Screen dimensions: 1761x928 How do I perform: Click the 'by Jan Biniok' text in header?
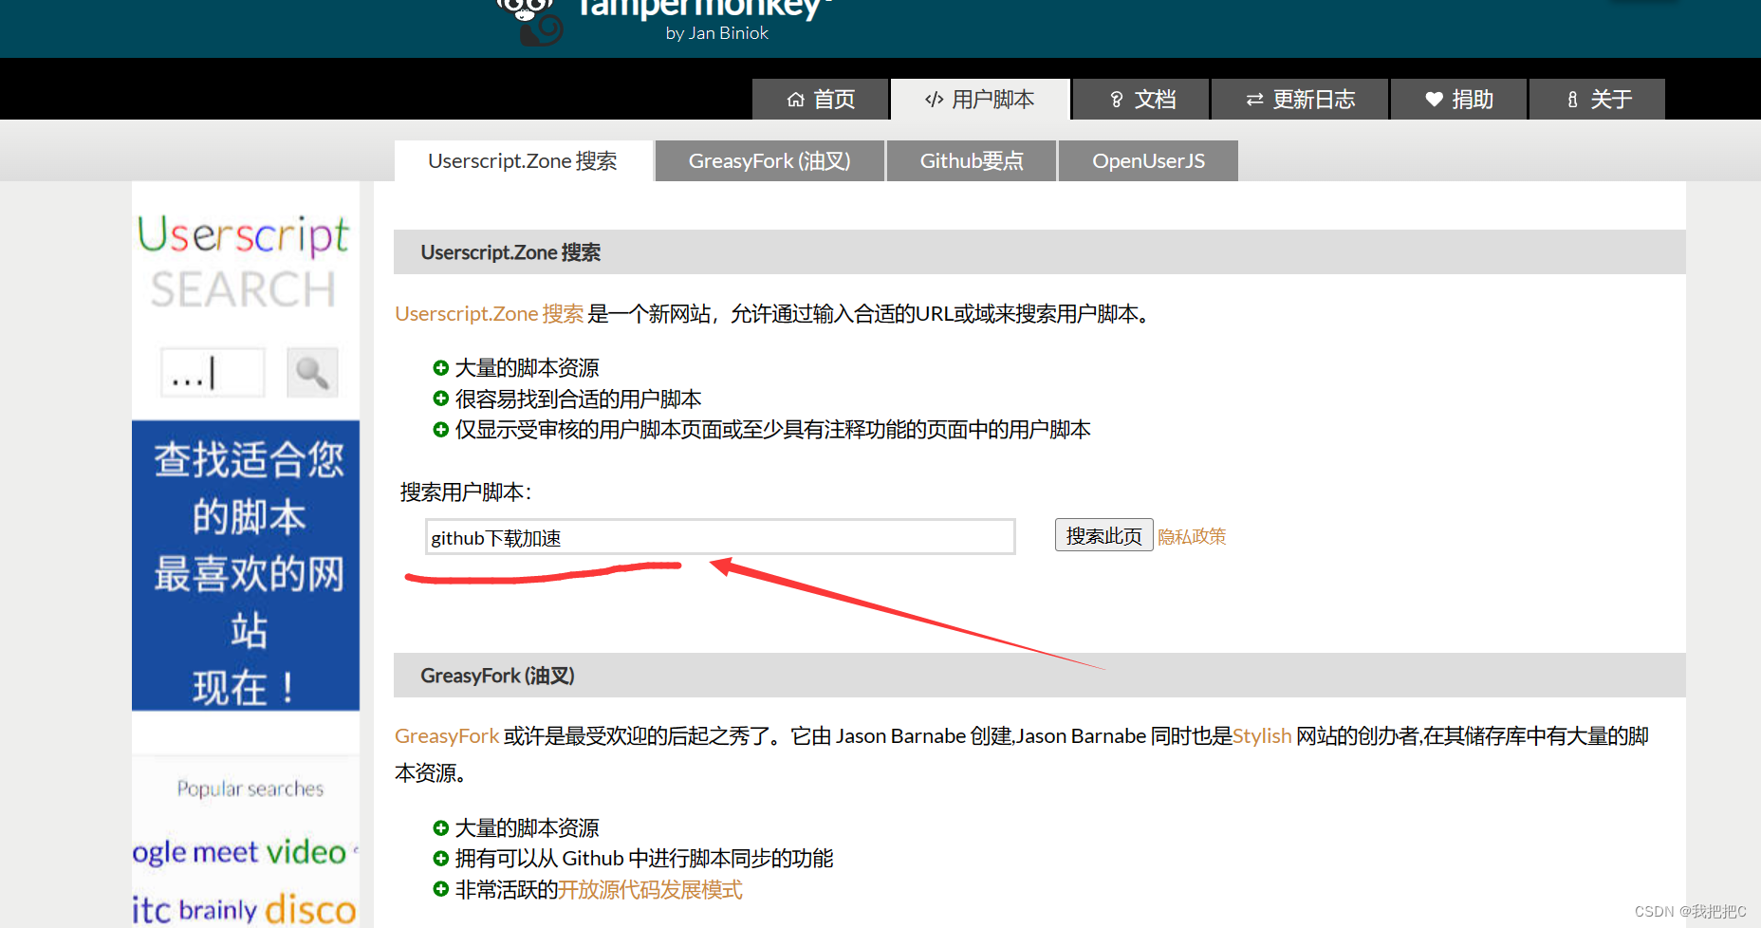pyautogui.click(x=717, y=33)
